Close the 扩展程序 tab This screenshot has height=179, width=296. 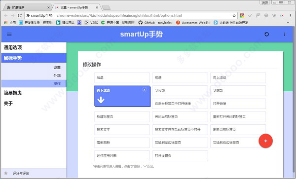(48, 7)
